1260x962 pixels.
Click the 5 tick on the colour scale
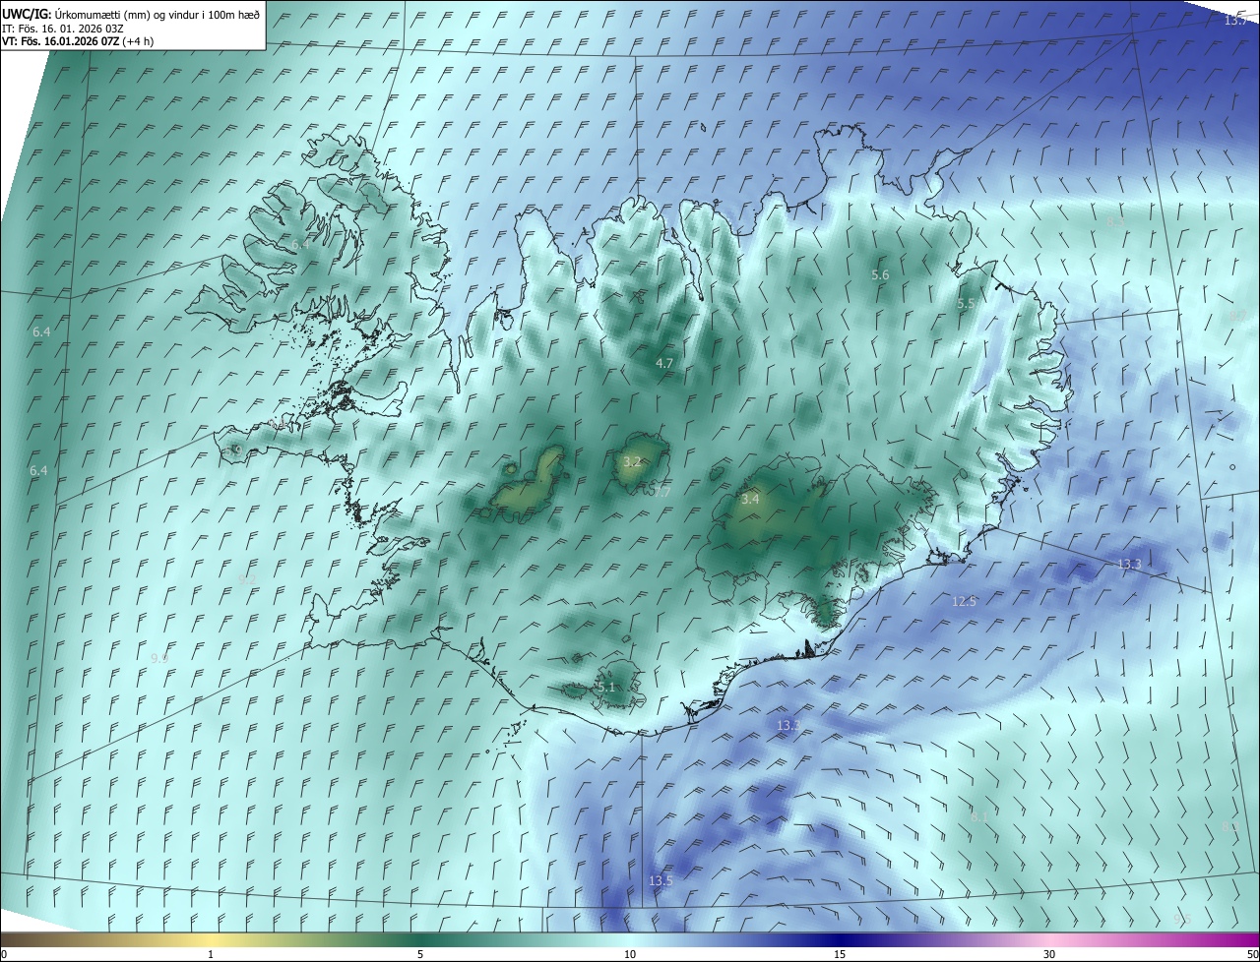click(420, 954)
